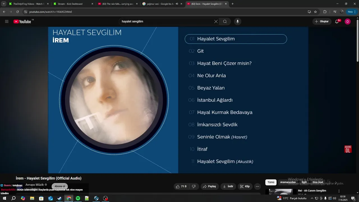This screenshot has height=202, width=359.
Task: Open media controls in Chrome toolbar
Action: tap(335, 12)
